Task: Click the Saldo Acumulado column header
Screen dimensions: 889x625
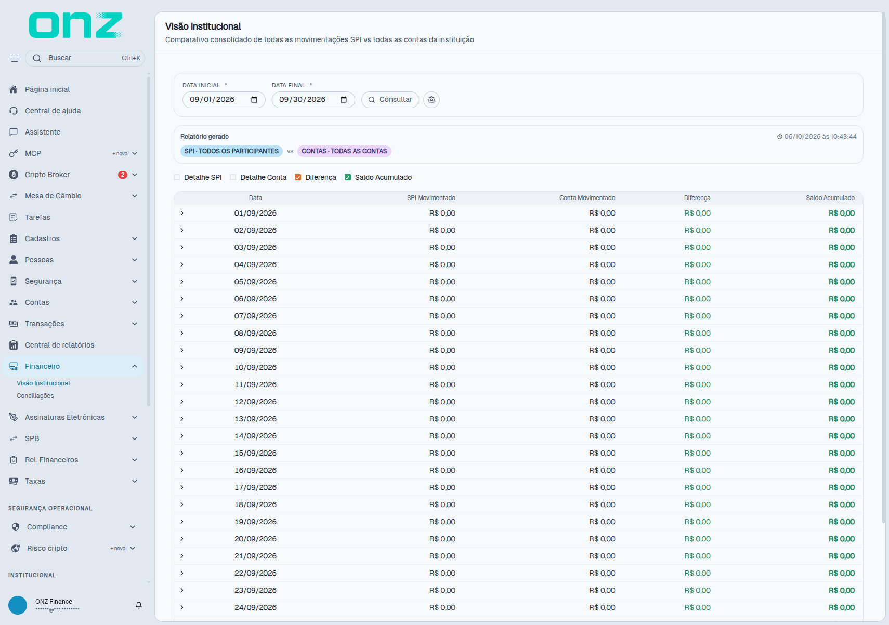Action: pyautogui.click(x=830, y=198)
